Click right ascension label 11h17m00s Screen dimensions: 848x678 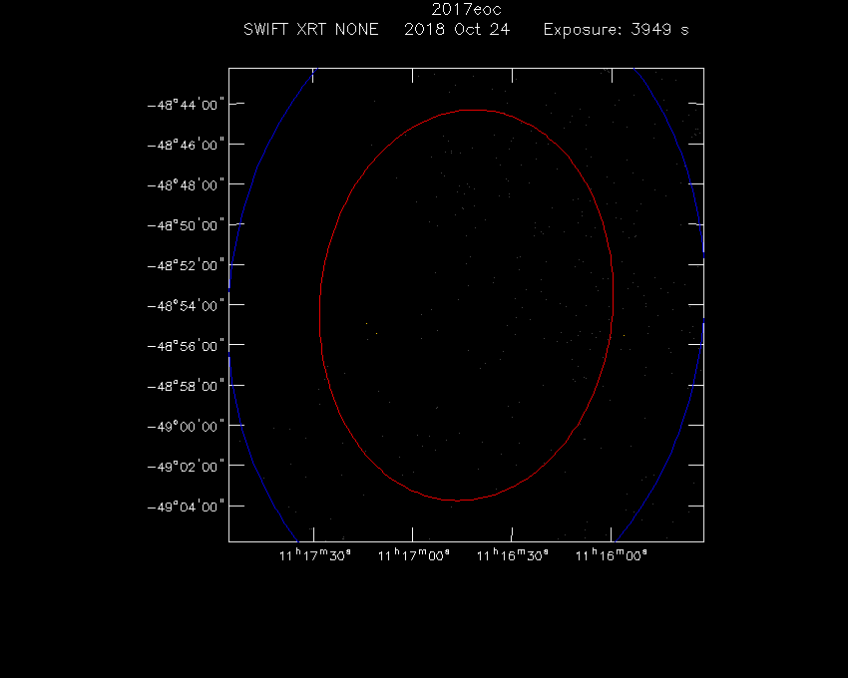[414, 555]
